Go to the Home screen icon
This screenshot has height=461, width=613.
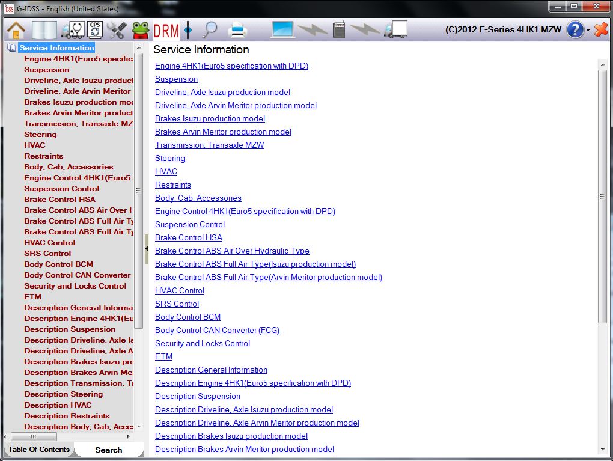(16, 29)
